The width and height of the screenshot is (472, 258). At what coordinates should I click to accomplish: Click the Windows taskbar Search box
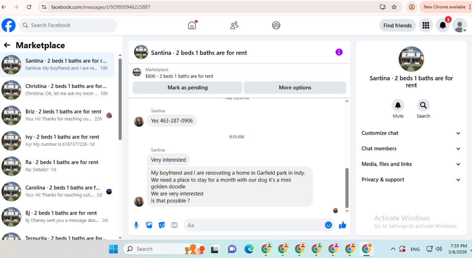164,249
